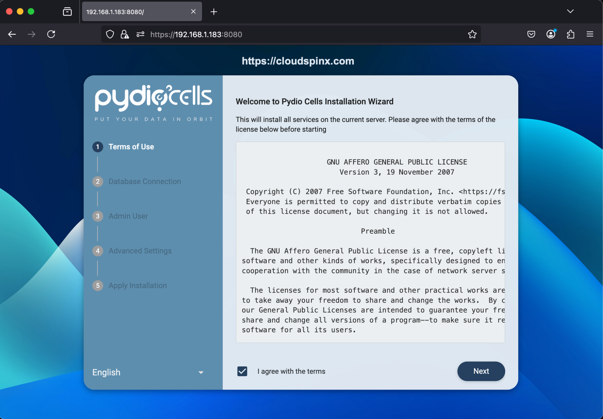The width and height of the screenshot is (603, 419).
Task: Bookmark this page with the star icon
Action: (472, 34)
